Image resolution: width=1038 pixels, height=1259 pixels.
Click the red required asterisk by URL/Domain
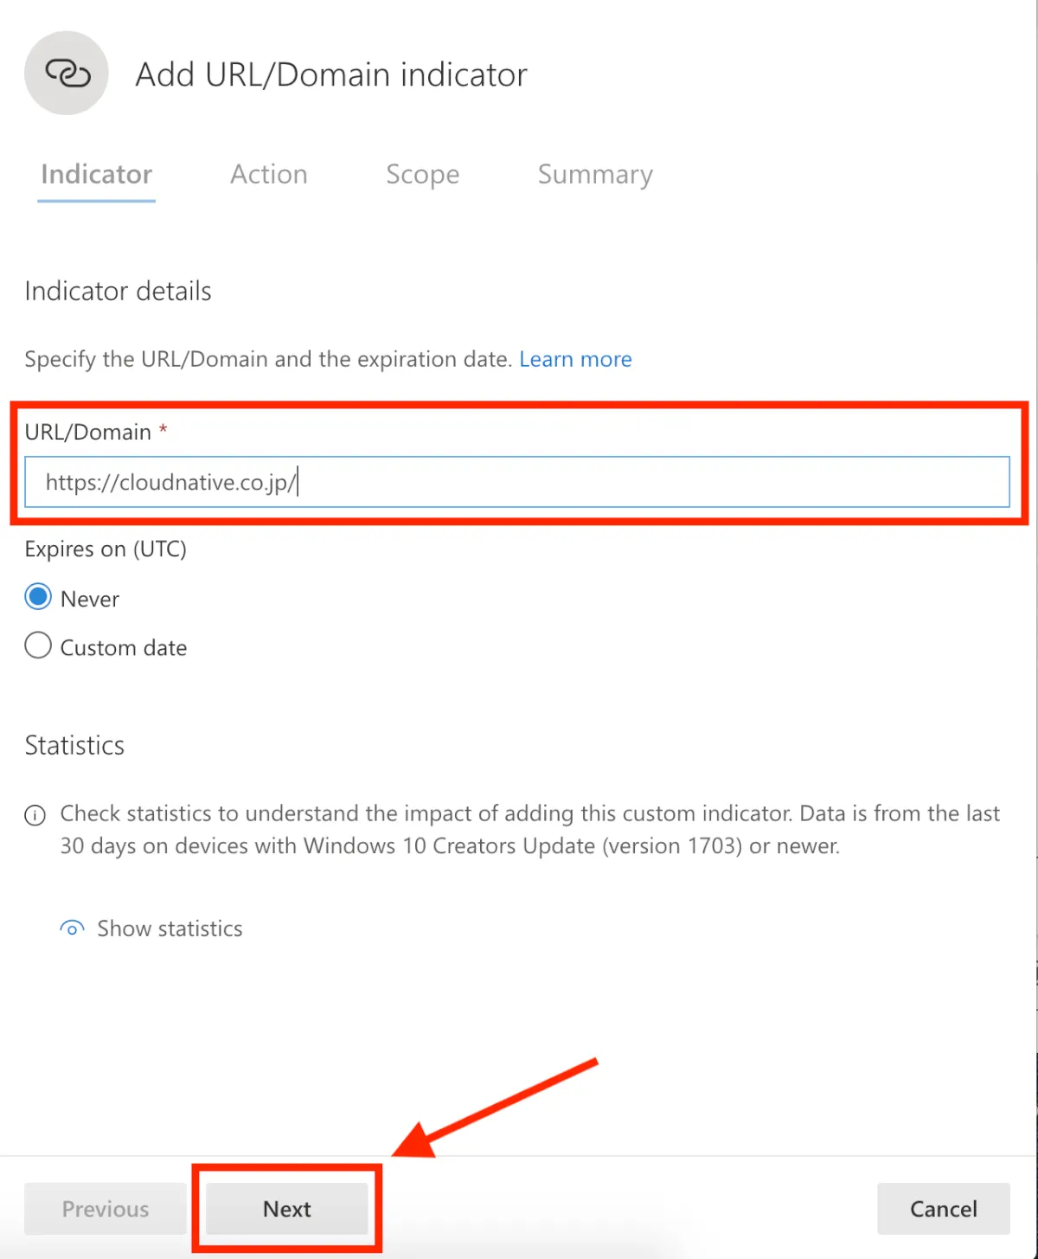click(163, 429)
